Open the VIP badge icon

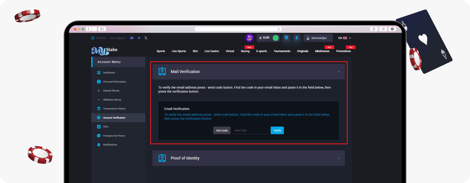(249, 38)
